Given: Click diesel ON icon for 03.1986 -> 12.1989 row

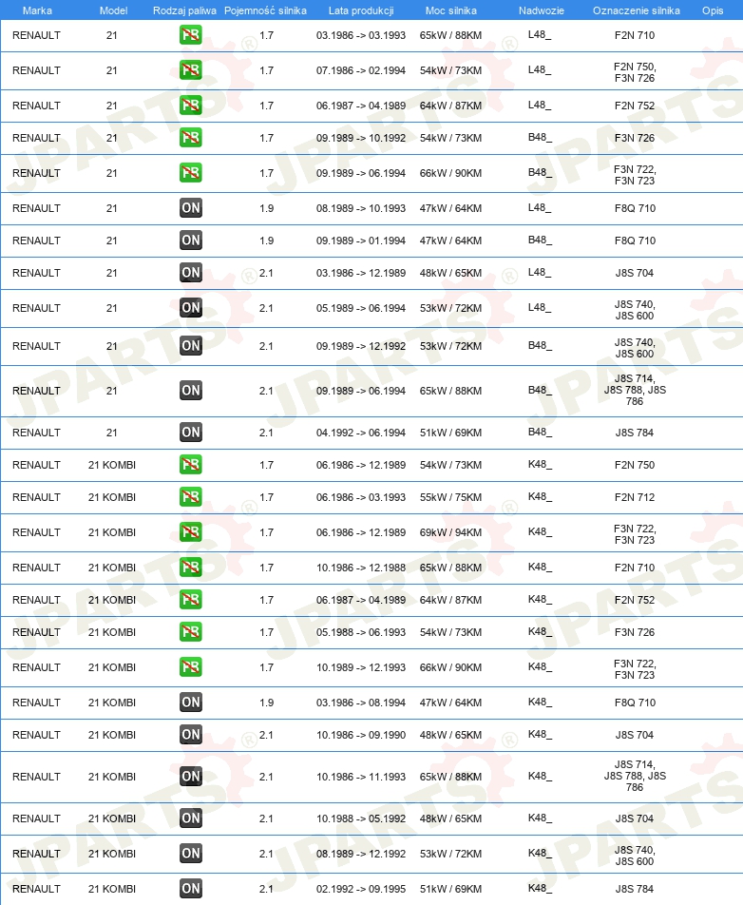Looking at the screenshot, I should (190, 273).
